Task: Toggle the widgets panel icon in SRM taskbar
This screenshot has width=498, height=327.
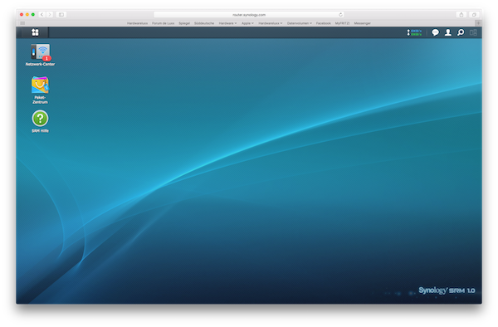Action: click(473, 32)
